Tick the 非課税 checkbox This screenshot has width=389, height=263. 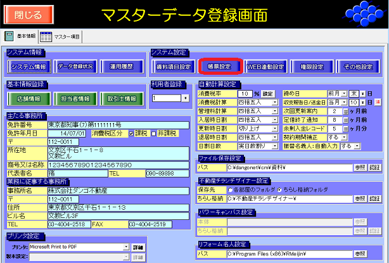[x=155, y=134]
